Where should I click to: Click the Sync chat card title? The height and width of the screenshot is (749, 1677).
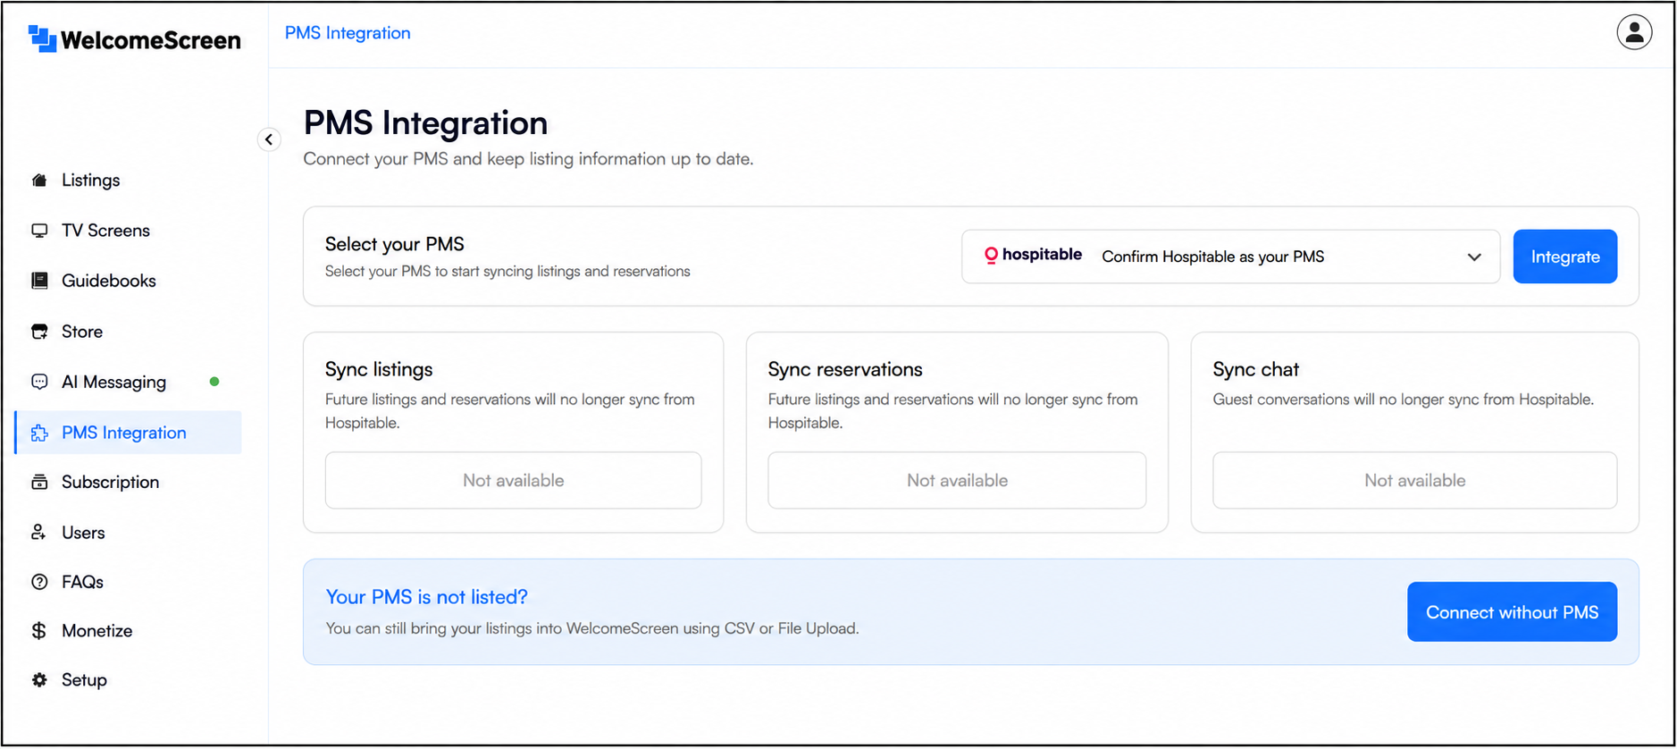click(x=1255, y=369)
